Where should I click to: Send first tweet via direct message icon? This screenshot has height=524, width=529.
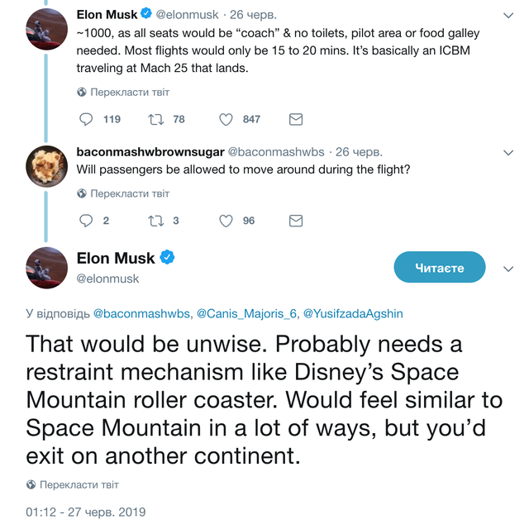tap(295, 119)
